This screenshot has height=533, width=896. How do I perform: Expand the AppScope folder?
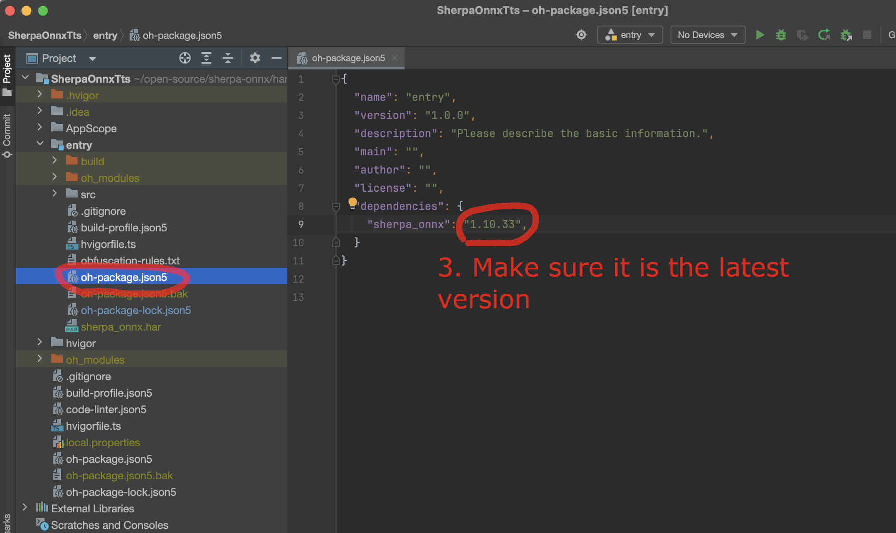40,127
